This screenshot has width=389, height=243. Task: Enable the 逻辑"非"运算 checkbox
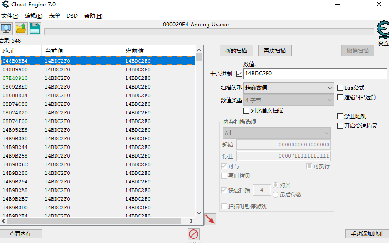click(x=340, y=97)
